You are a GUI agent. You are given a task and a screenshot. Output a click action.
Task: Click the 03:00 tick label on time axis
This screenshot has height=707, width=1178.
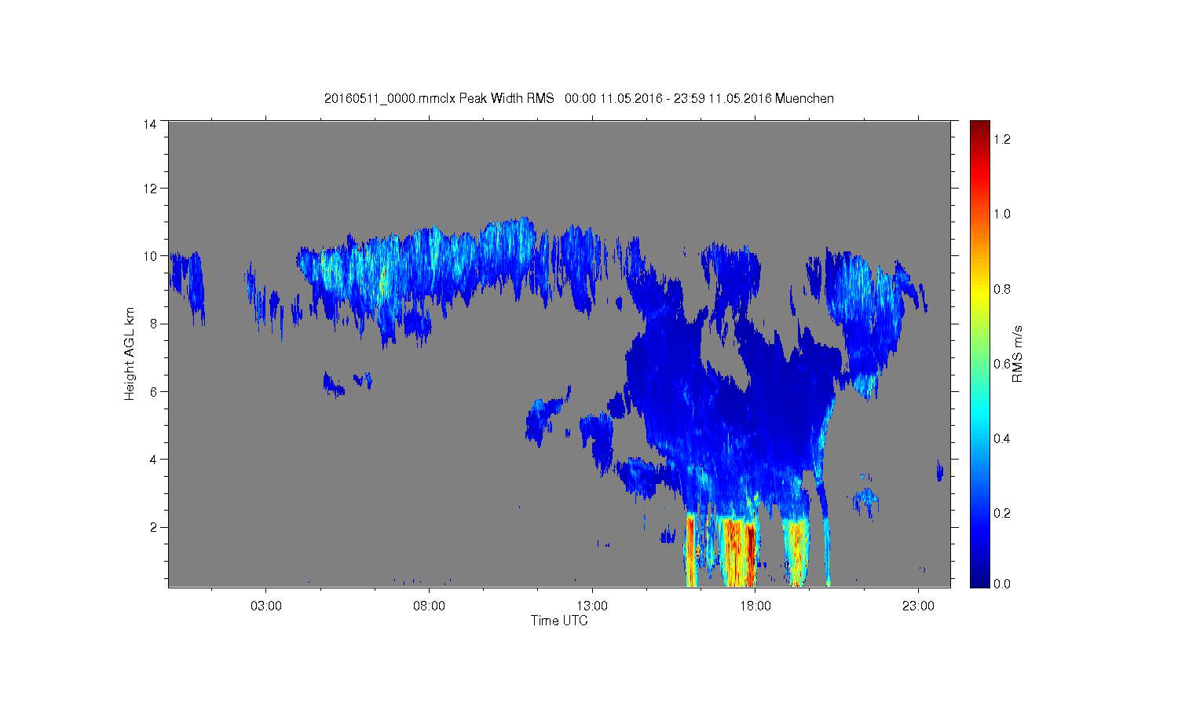[265, 606]
